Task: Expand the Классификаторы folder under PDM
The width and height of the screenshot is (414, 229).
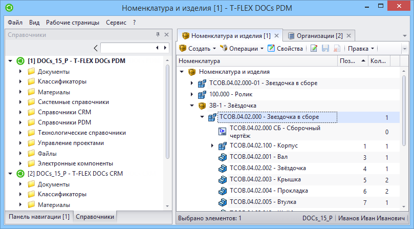Action: point(20,81)
